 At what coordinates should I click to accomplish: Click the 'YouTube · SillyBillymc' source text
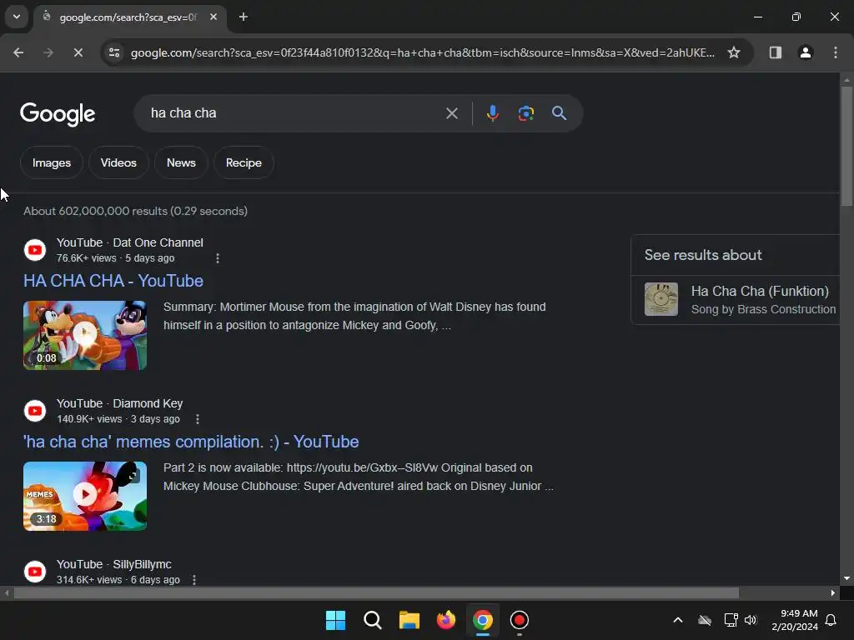pyautogui.click(x=113, y=564)
